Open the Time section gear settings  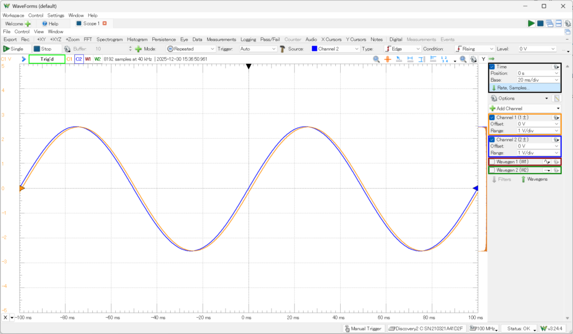click(x=556, y=67)
